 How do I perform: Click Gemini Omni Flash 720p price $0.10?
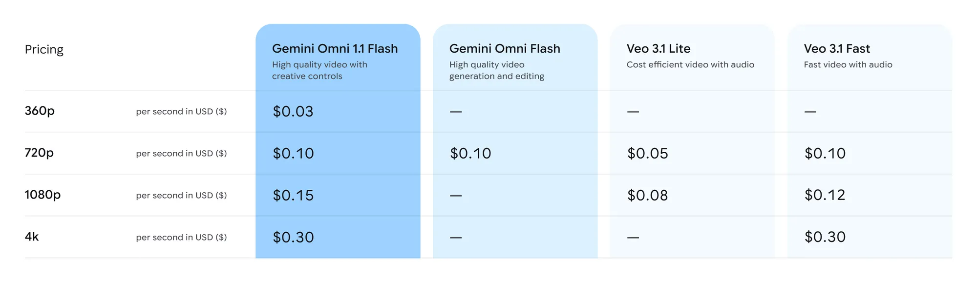pos(470,154)
